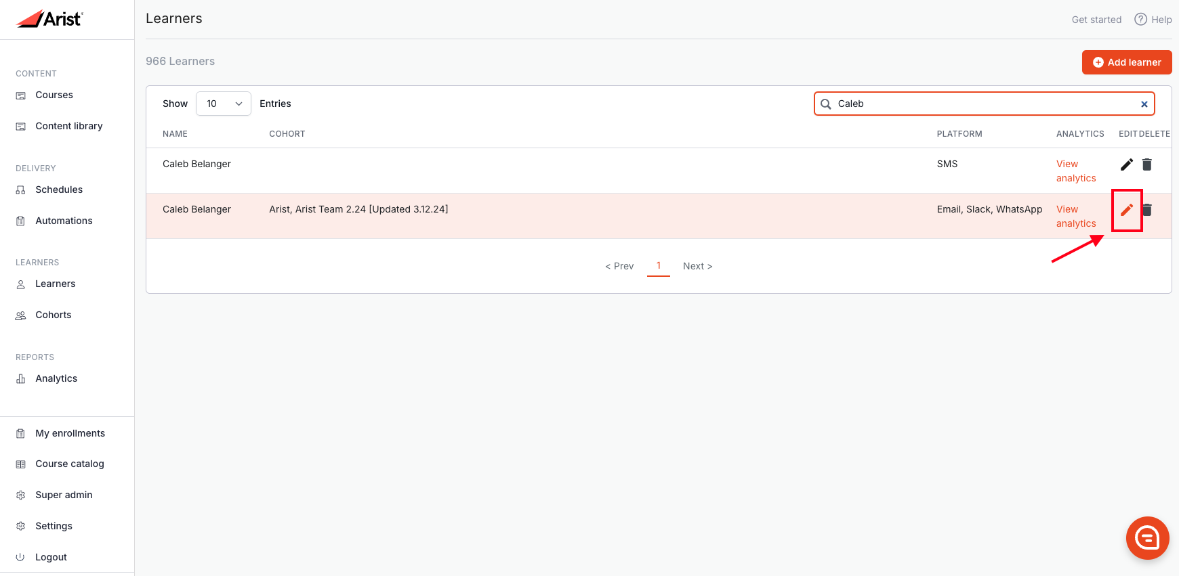Click the Arist Team 2.24 cohort cell

click(x=358, y=209)
